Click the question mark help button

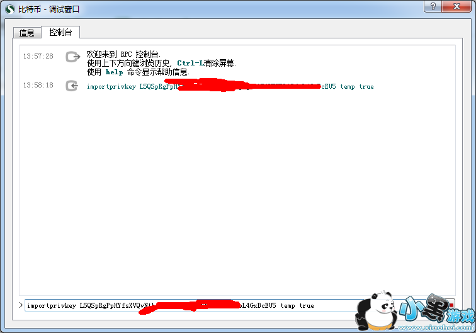[433, 6]
